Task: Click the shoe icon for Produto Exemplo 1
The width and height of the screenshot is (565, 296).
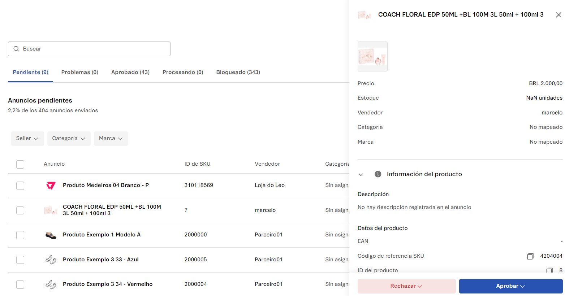Action: click(x=51, y=235)
